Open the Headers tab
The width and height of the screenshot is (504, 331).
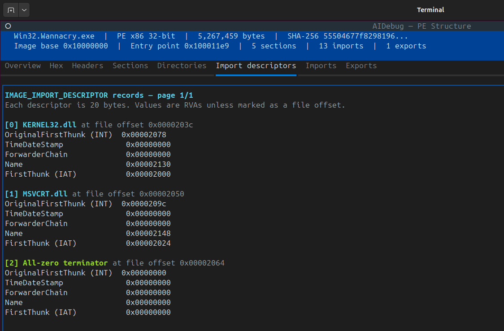[x=87, y=65]
